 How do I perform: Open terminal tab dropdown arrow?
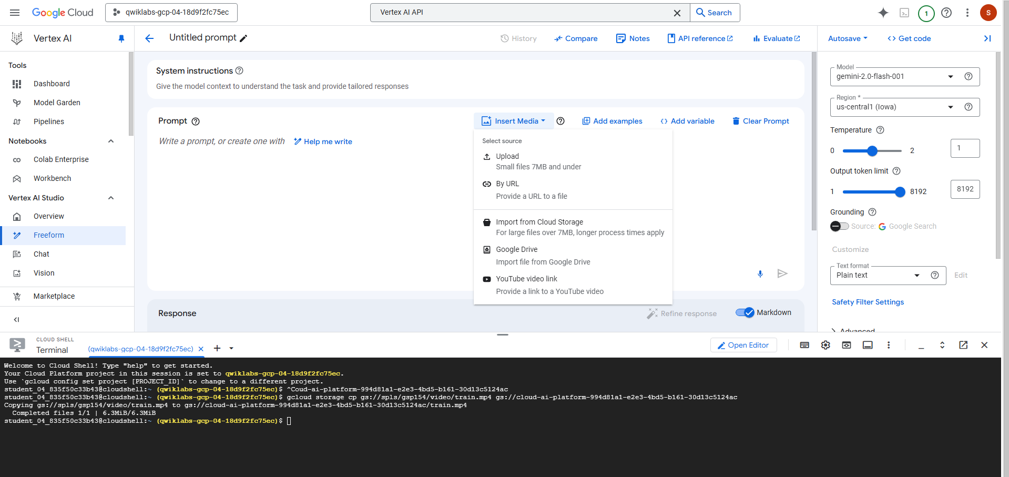pos(231,348)
